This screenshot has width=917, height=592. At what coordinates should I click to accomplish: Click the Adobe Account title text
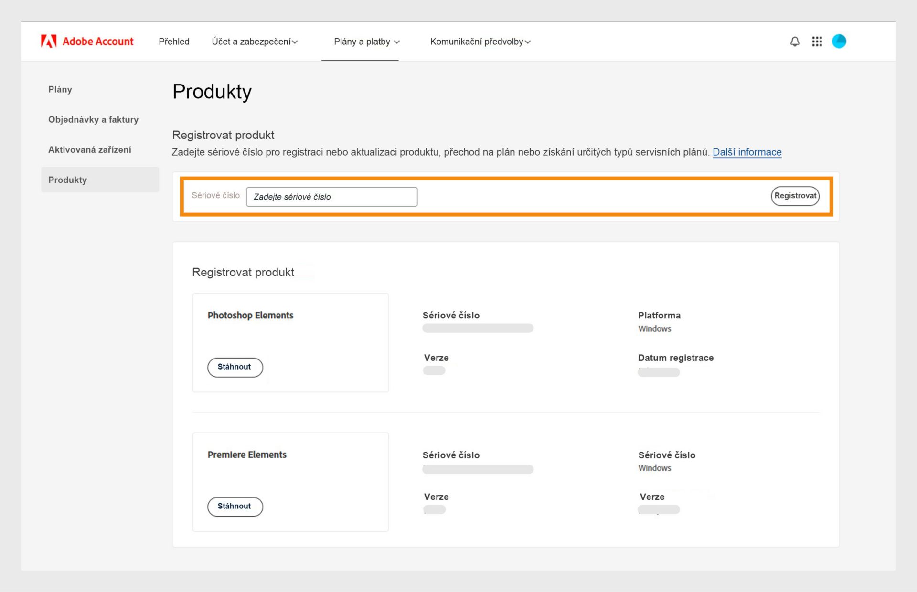(x=98, y=42)
